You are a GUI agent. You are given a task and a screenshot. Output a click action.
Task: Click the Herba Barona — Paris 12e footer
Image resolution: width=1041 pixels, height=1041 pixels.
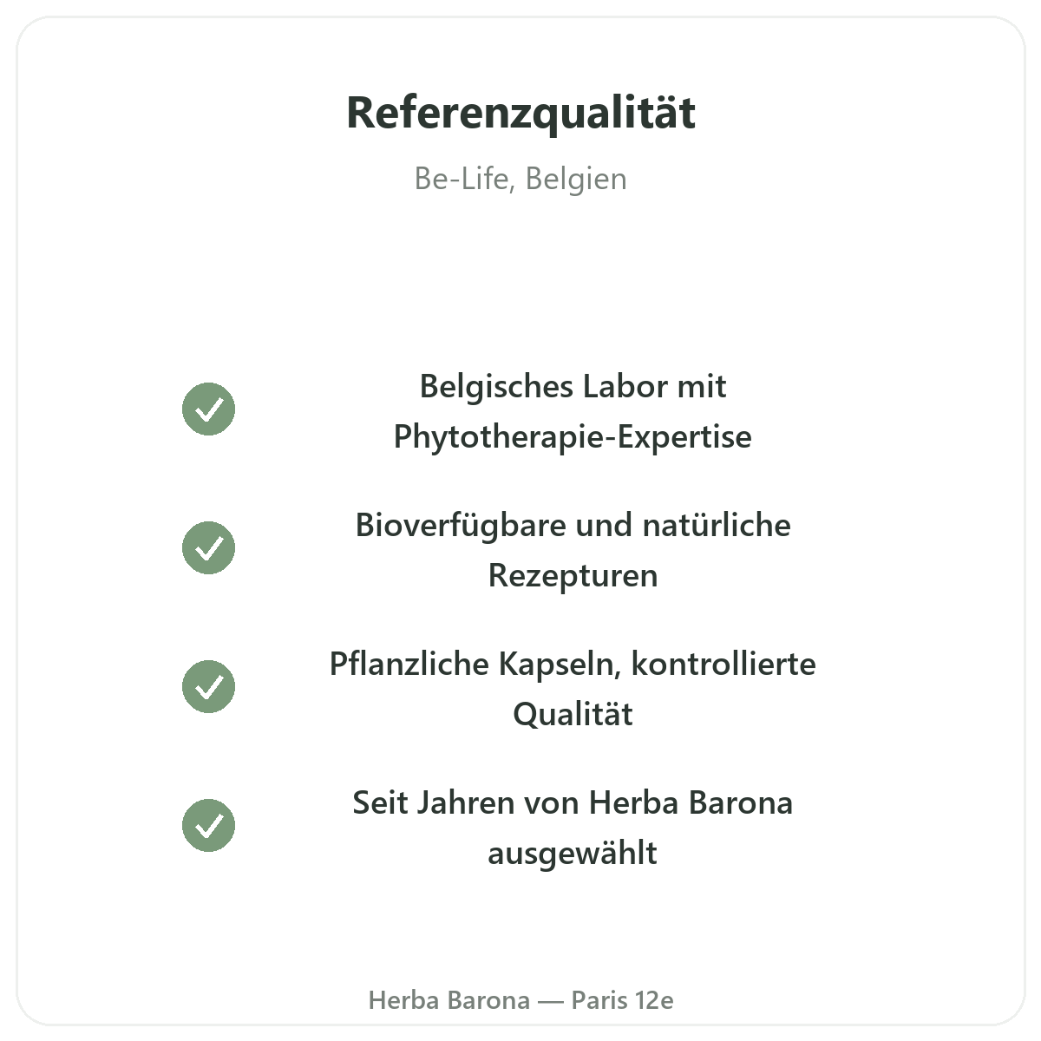pos(520,1000)
